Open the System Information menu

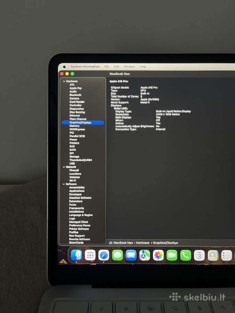(x=85, y=67)
